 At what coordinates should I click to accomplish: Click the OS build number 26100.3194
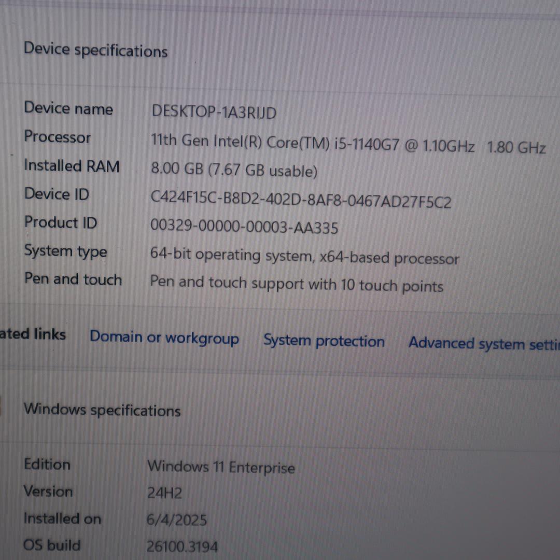pyautogui.click(x=182, y=546)
